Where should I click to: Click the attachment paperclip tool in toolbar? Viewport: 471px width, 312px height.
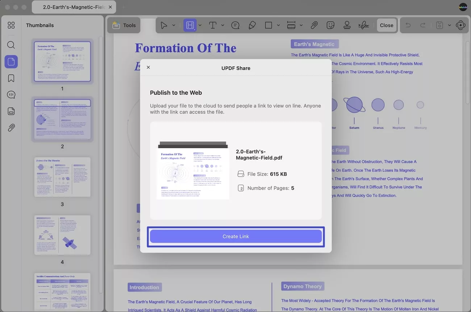pyautogui.click(x=314, y=25)
